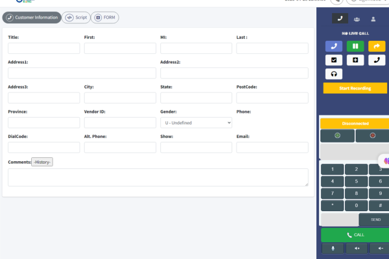The width and height of the screenshot is (389, 259).
Task: Dial digit 6 on keypad
Action: point(380,181)
